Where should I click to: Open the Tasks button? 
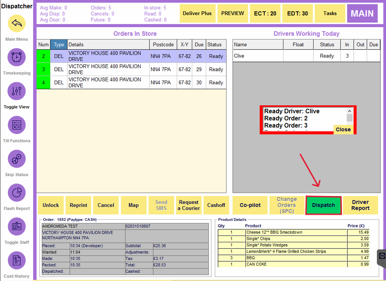point(330,13)
